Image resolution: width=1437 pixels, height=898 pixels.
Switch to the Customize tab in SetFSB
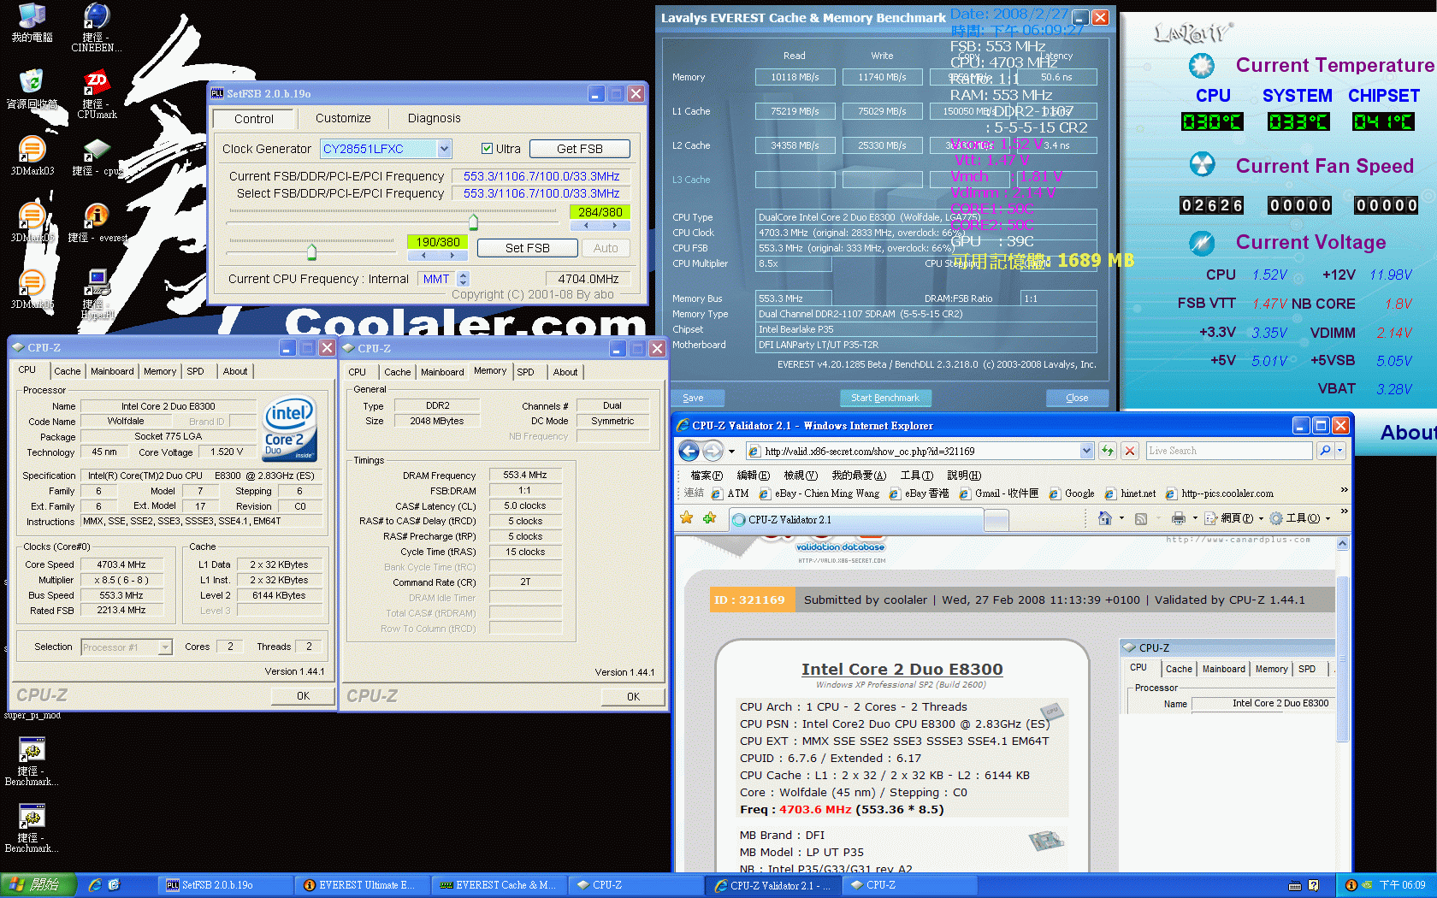click(x=343, y=118)
